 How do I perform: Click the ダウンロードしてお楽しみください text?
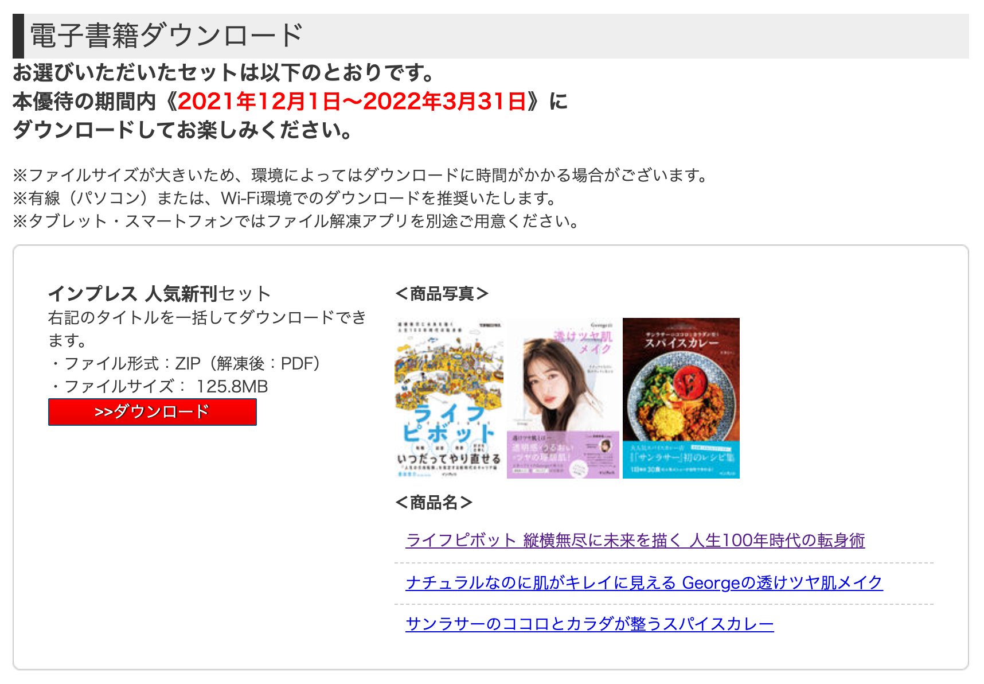(x=183, y=130)
